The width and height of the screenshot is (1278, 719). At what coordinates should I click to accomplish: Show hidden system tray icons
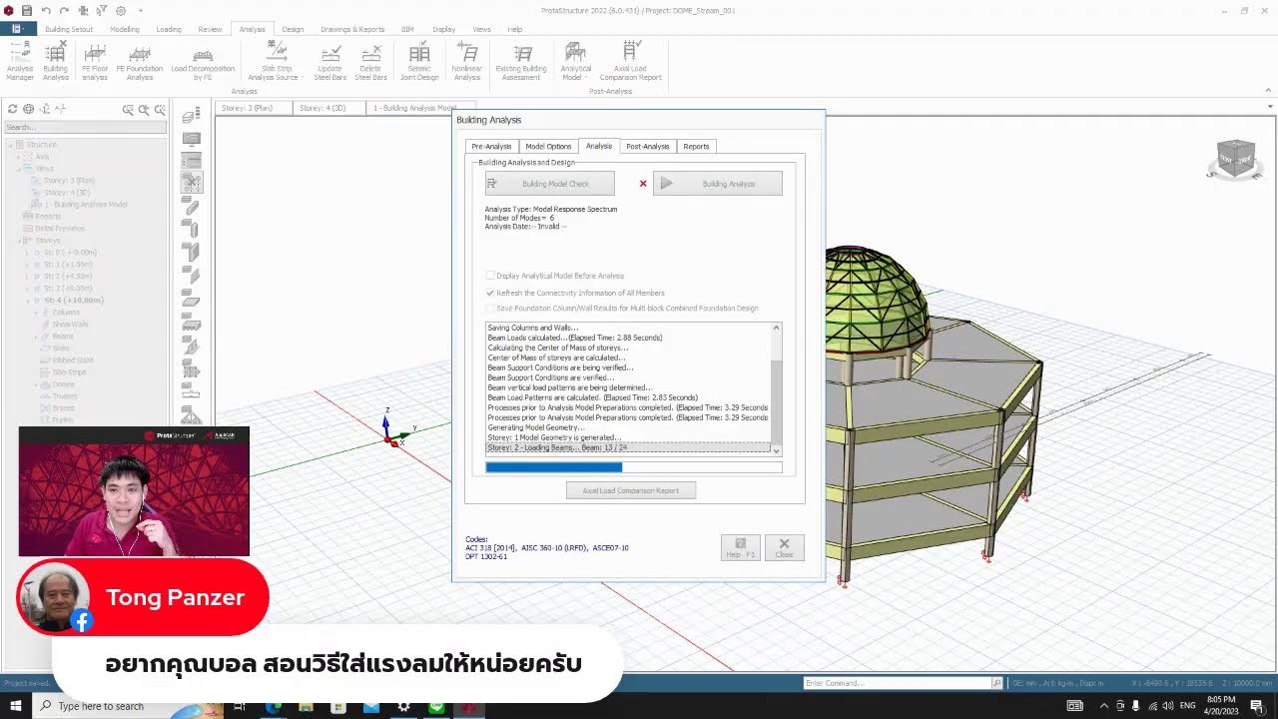(x=1103, y=706)
